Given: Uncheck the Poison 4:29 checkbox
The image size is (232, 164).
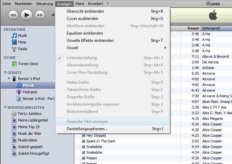Looking at the screenshot, I should [x=83, y=158].
